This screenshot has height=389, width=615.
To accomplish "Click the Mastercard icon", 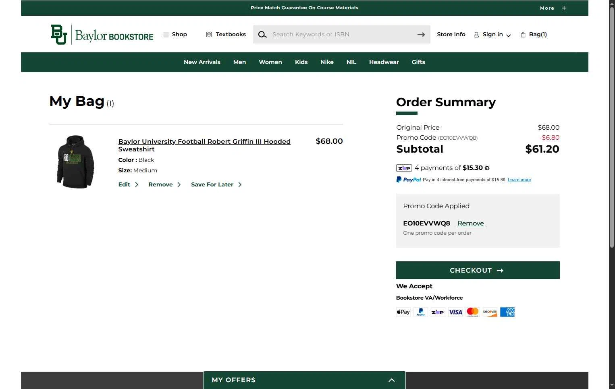I will pyautogui.click(x=473, y=312).
